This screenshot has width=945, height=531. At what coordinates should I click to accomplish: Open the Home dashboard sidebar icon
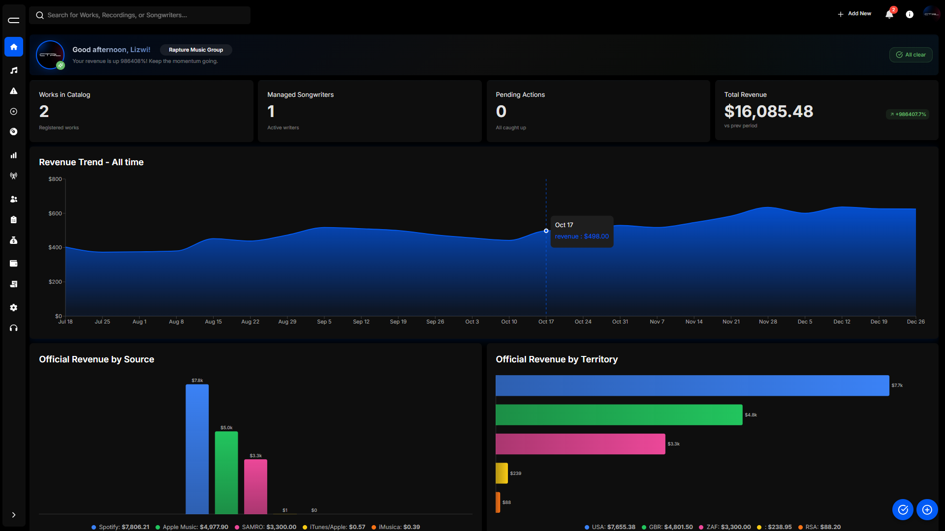(x=14, y=47)
